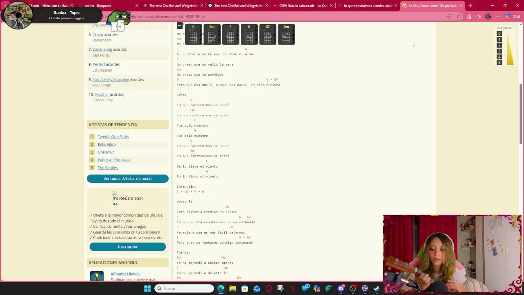Open the Dm chord diagram
Screen dimensions: 524x295
[x=286, y=34]
